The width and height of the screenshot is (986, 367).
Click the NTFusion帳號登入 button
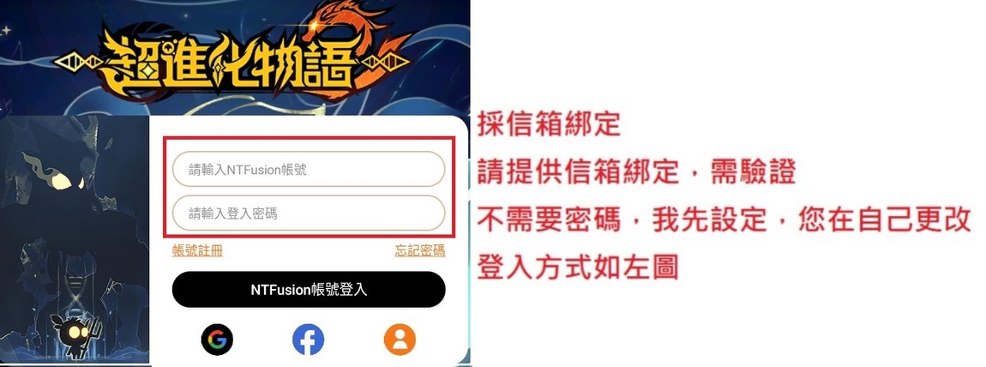pyautogui.click(x=309, y=290)
